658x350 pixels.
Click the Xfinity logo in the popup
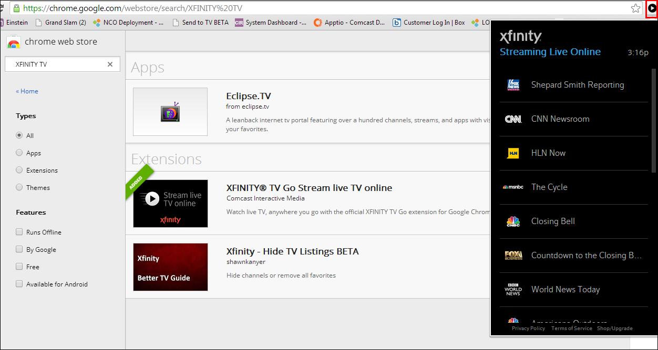pos(520,36)
